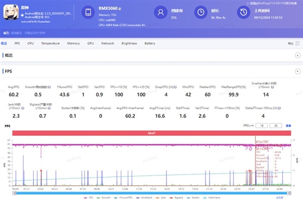Click Avg(FPS) value 60.2

pyautogui.click(x=14, y=94)
